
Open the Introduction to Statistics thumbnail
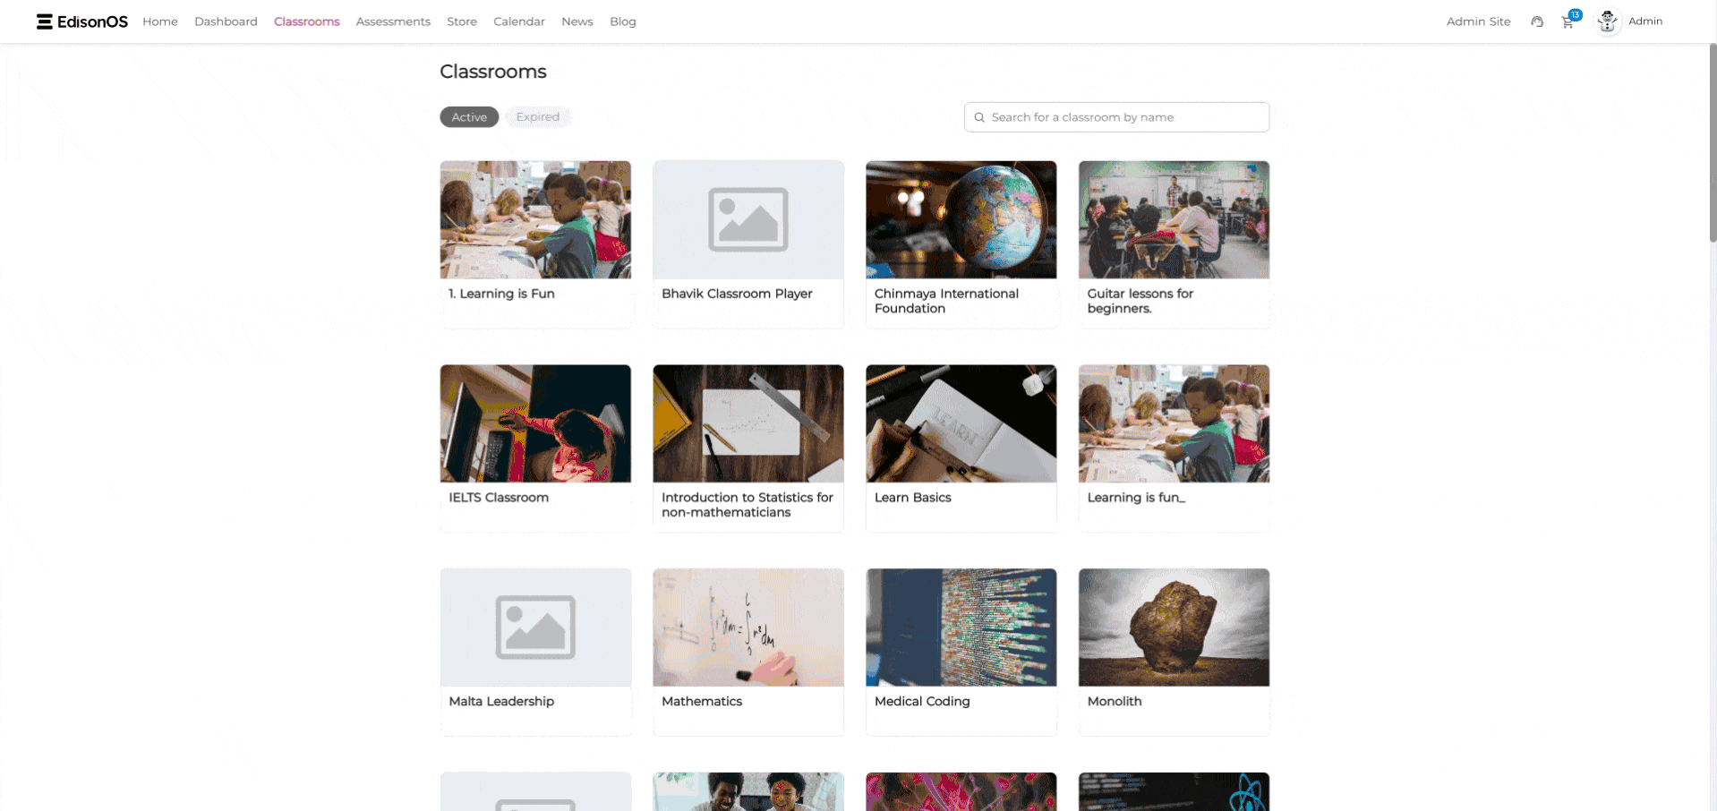(x=748, y=423)
